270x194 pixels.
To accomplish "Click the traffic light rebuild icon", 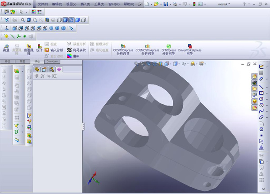I will 194,4.
